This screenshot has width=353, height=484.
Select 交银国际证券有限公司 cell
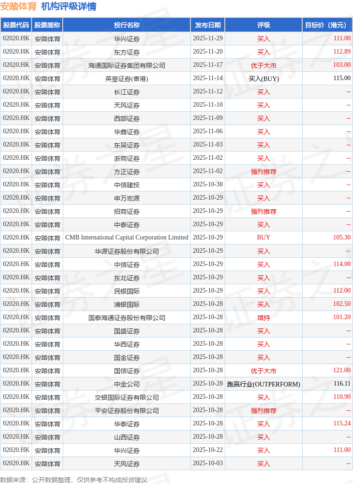127,397
